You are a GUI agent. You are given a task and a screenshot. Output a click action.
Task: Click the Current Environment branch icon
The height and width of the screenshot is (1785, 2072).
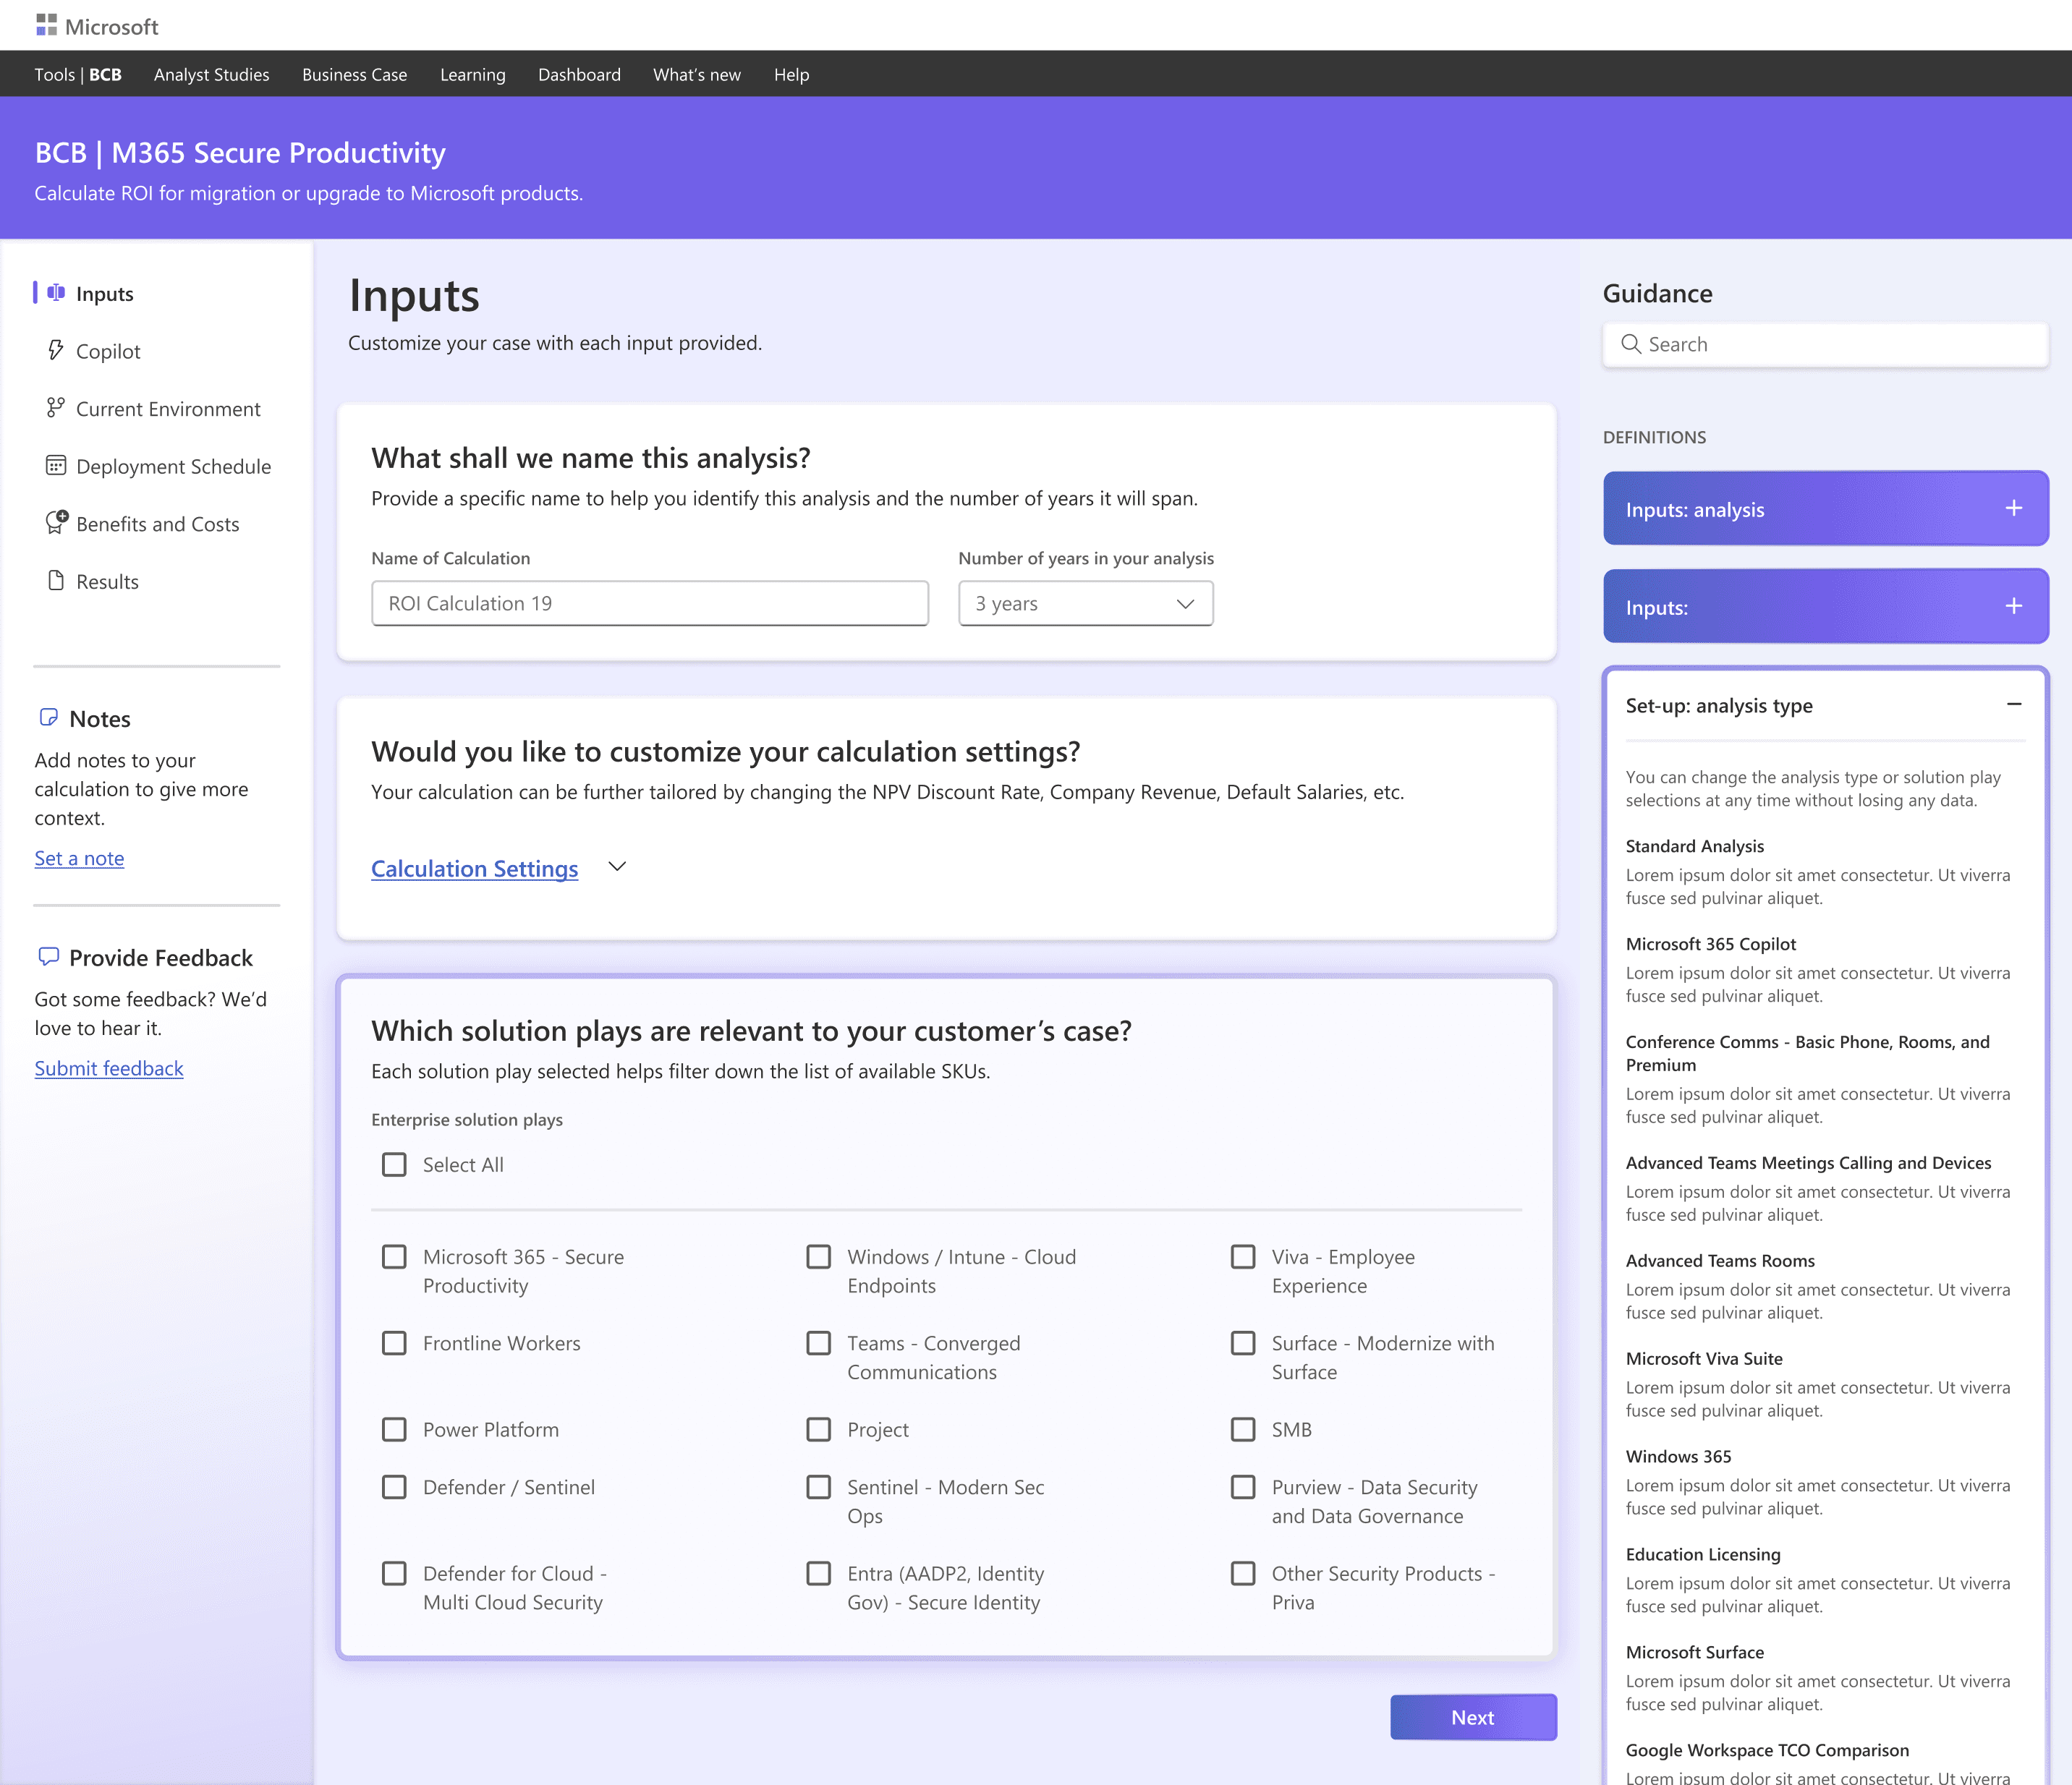click(56, 408)
